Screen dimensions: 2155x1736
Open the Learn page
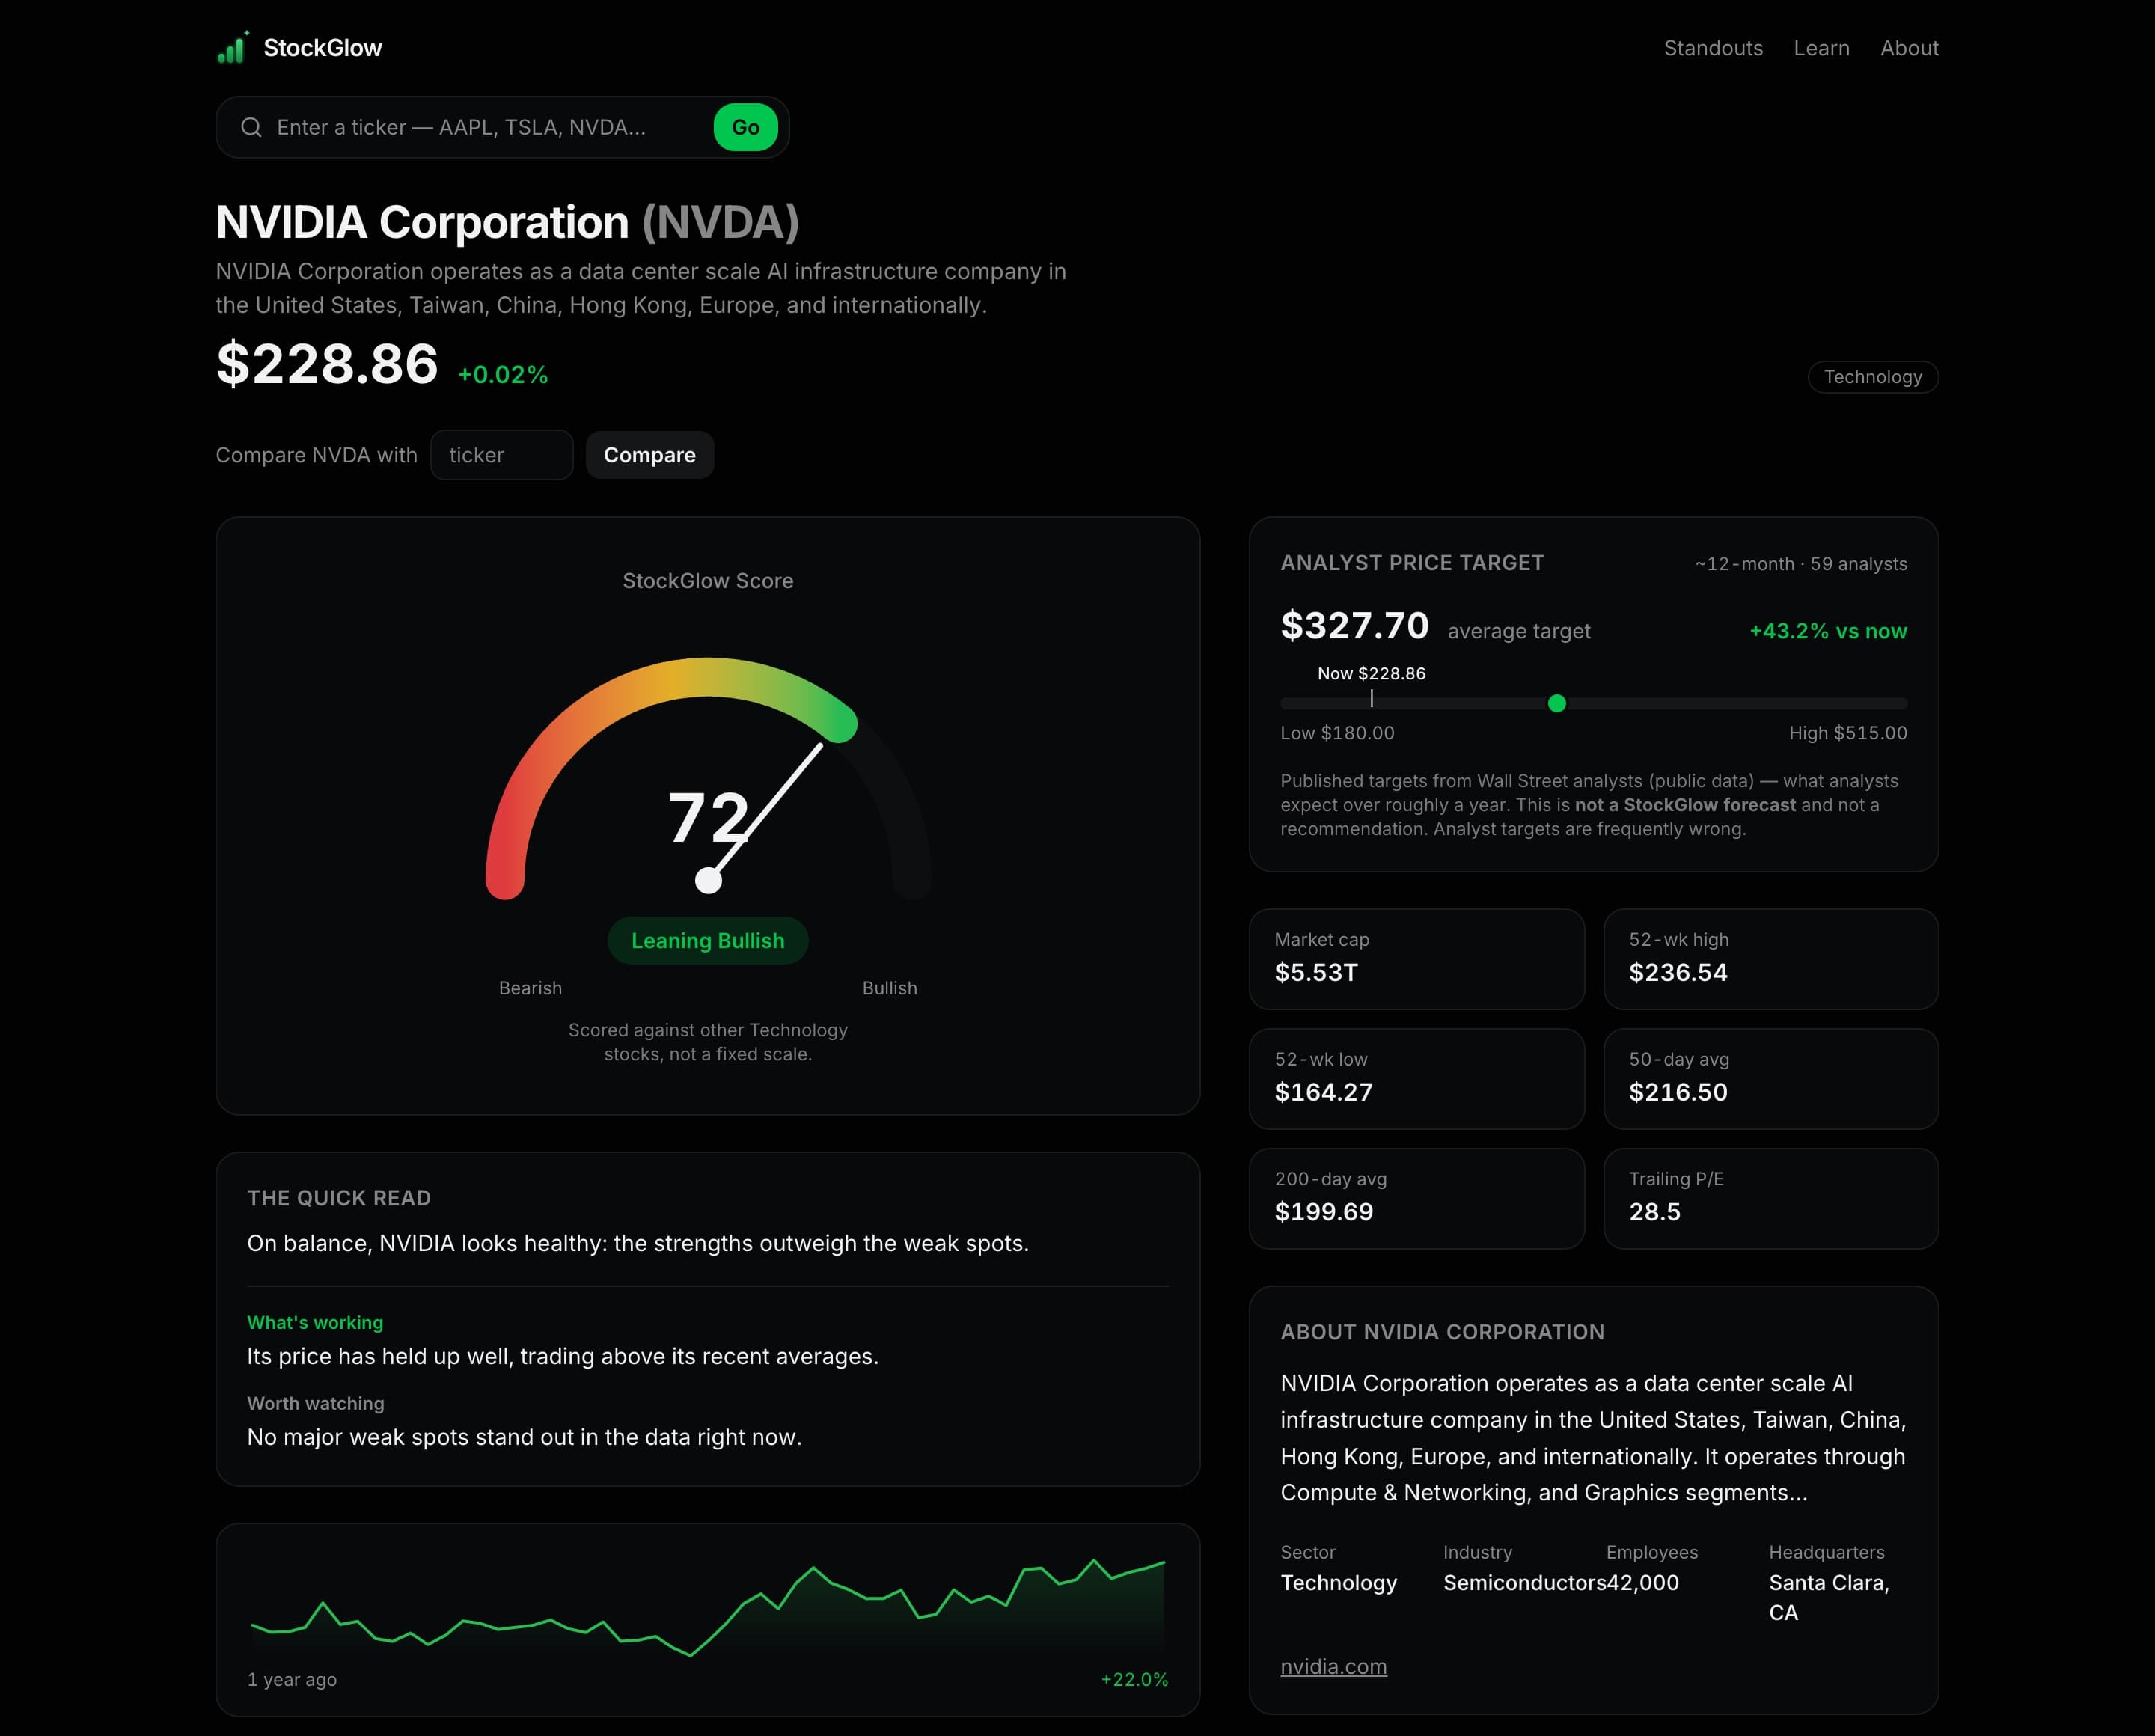tap(1821, 48)
